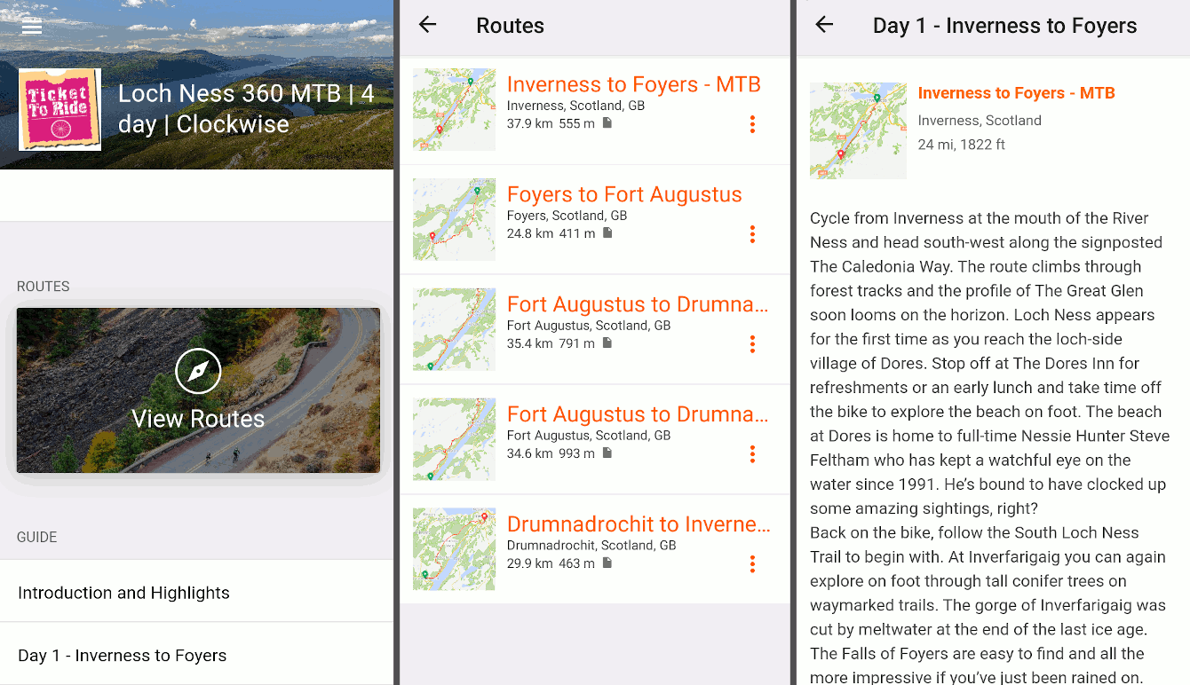Go back from the Routes list
Image resolution: width=1190 pixels, height=685 pixels.
tap(426, 26)
